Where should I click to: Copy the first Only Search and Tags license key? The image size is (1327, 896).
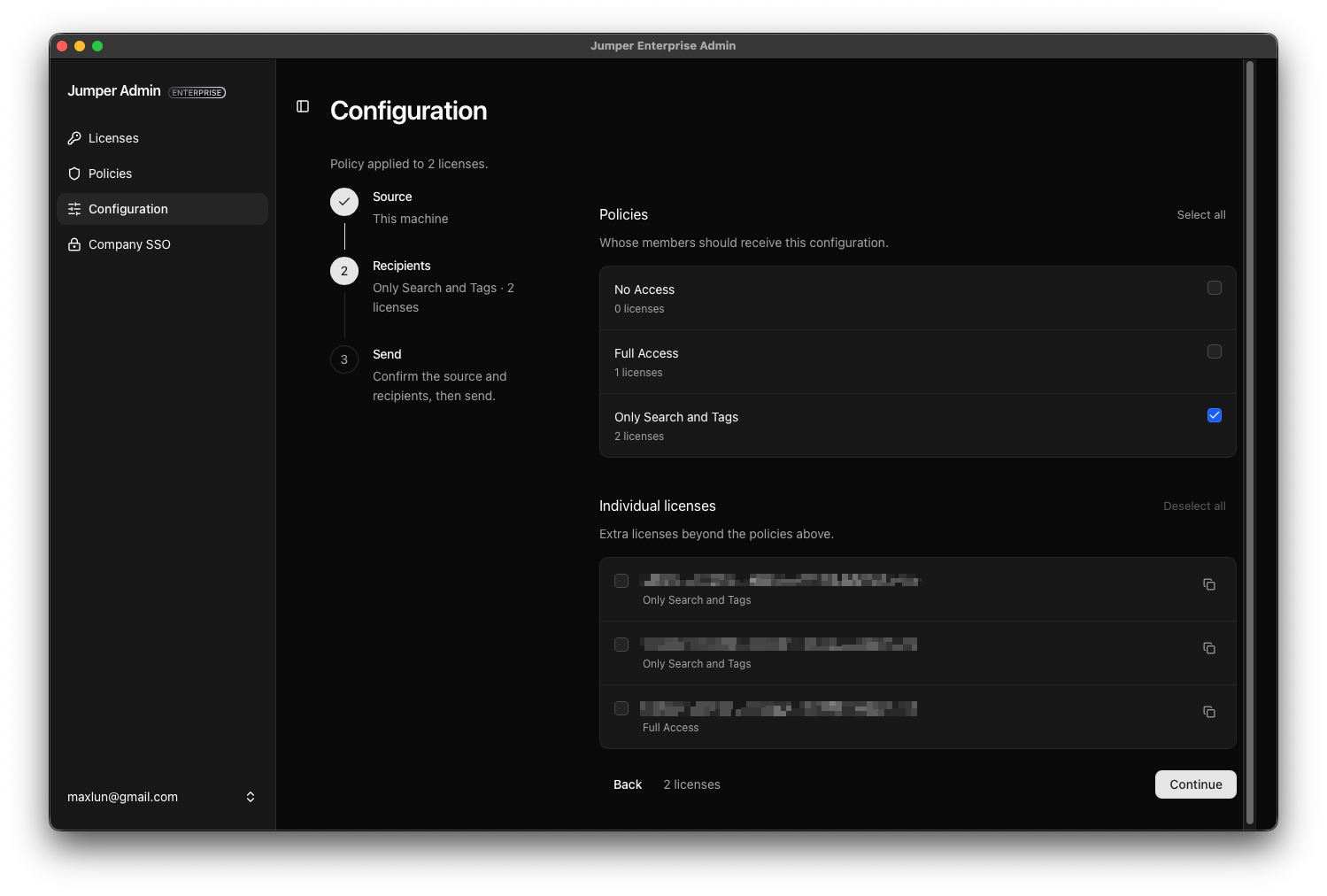[1209, 584]
